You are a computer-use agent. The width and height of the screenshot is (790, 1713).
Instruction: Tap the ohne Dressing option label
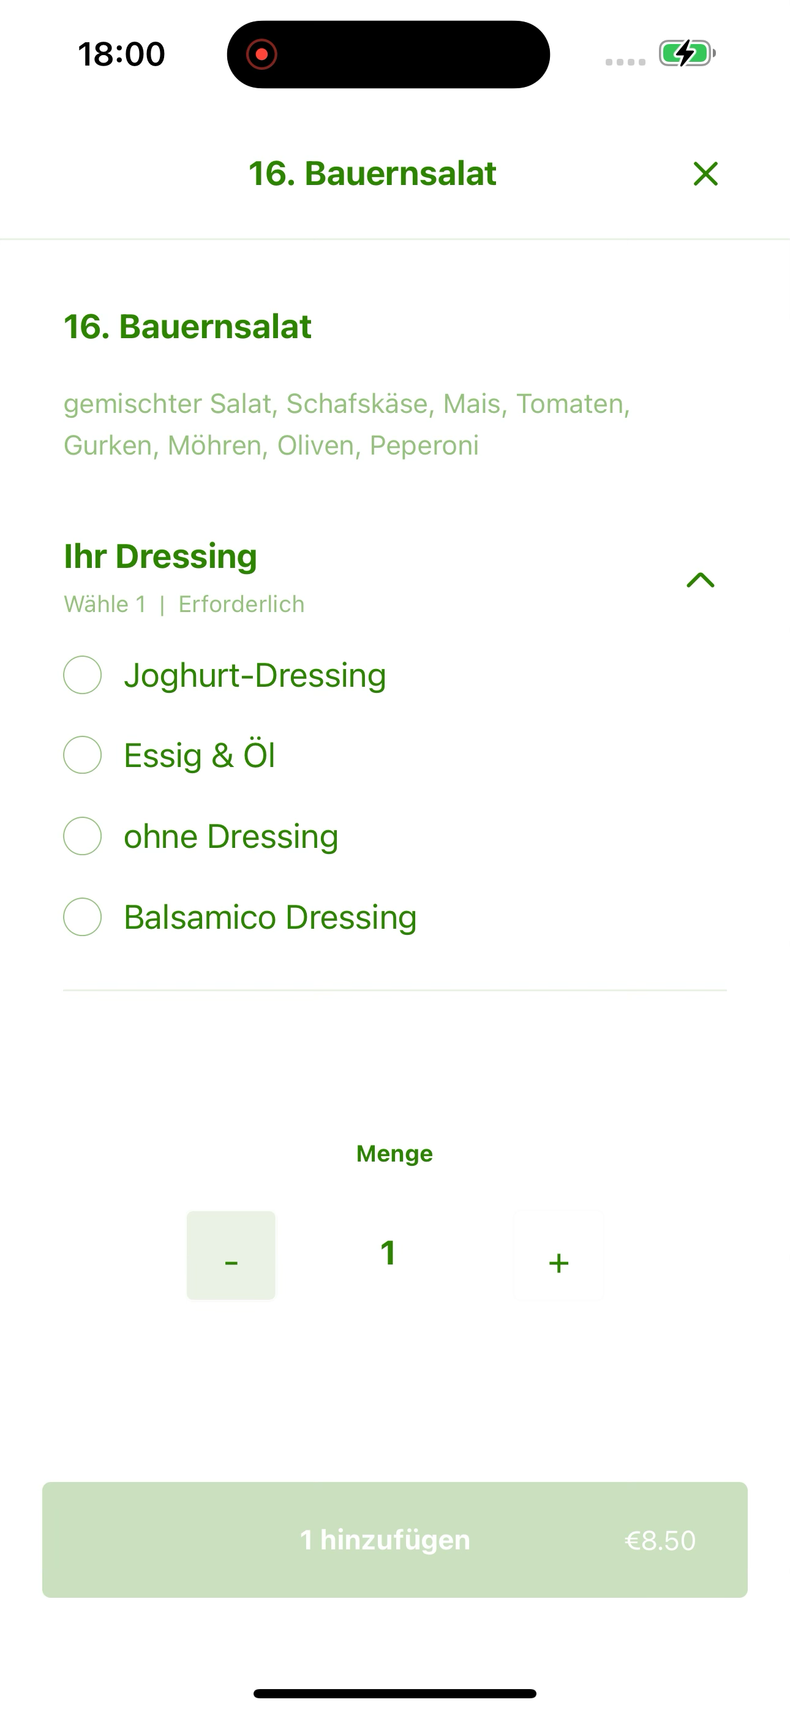click(231, 836)
